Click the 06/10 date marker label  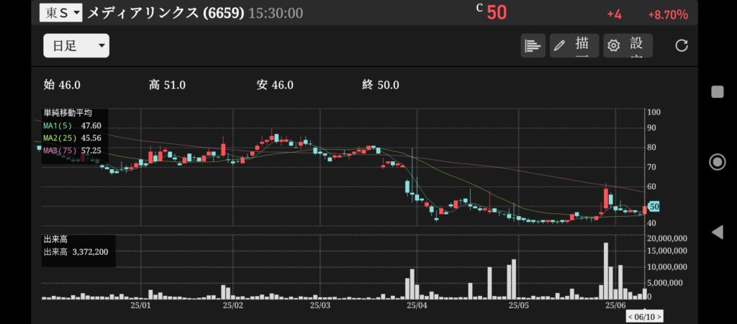click(x=645, y=317)
